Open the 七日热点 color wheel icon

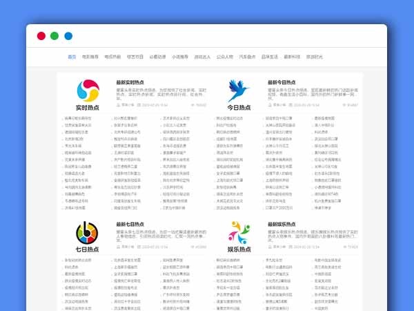[88, 231]
